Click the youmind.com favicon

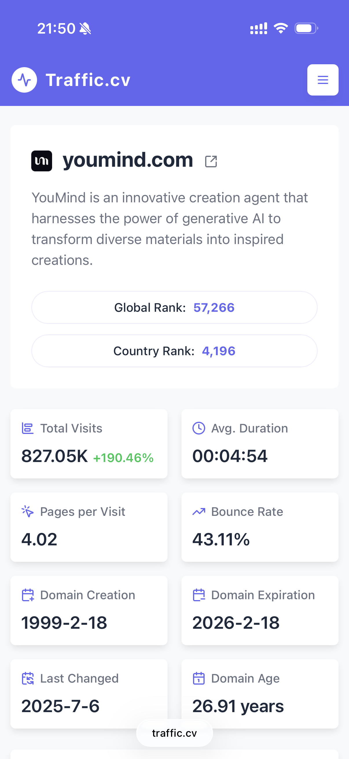click(42, 161)
